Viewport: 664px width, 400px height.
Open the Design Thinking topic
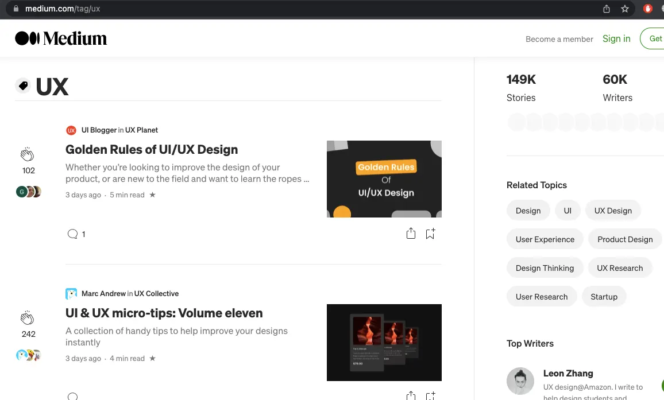pyautogui.click(x=545, y=268)
